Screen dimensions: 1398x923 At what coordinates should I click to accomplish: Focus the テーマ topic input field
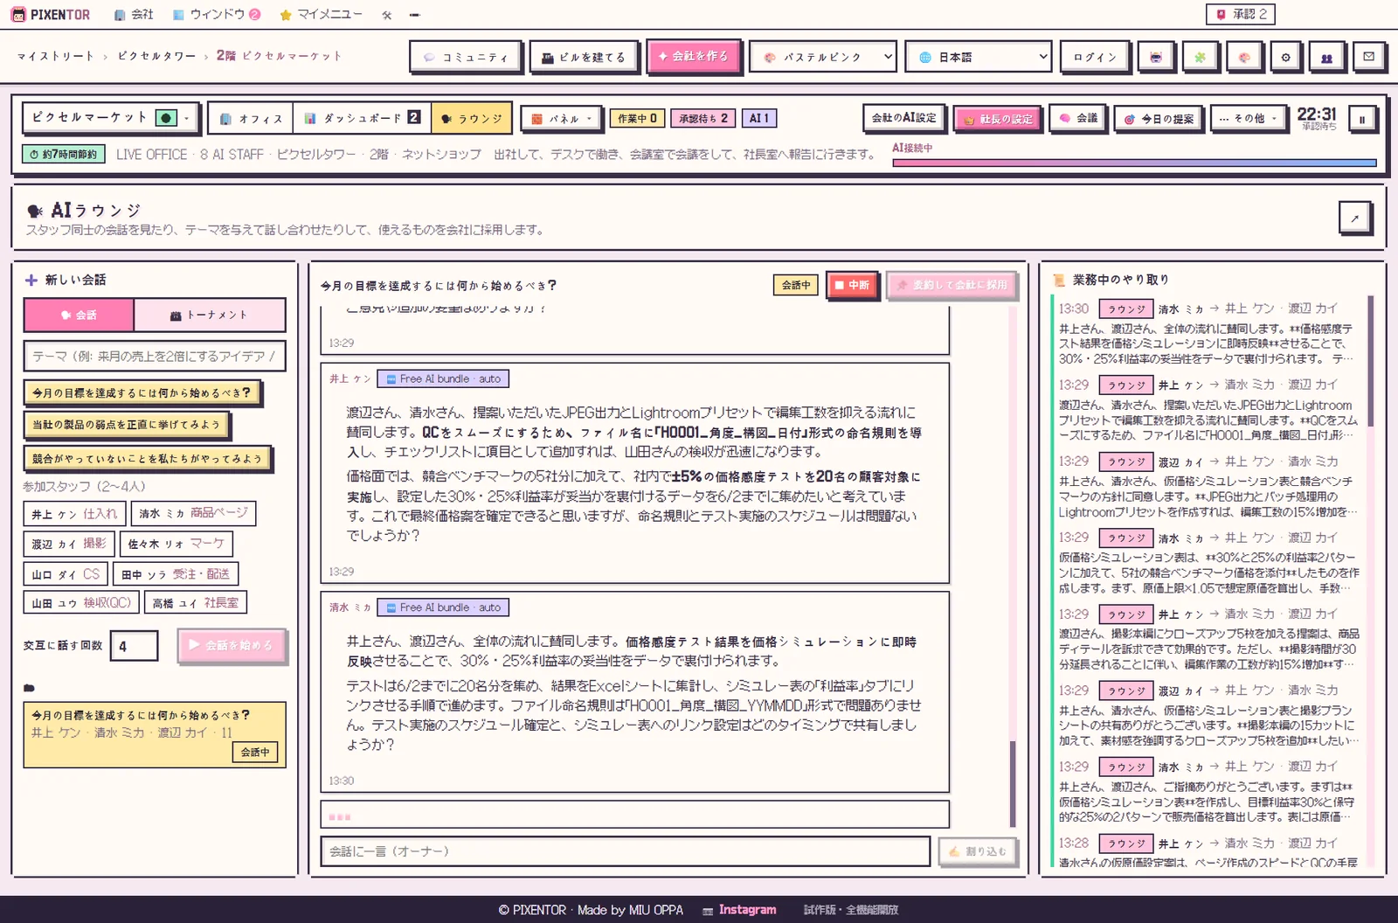(155, 356)
